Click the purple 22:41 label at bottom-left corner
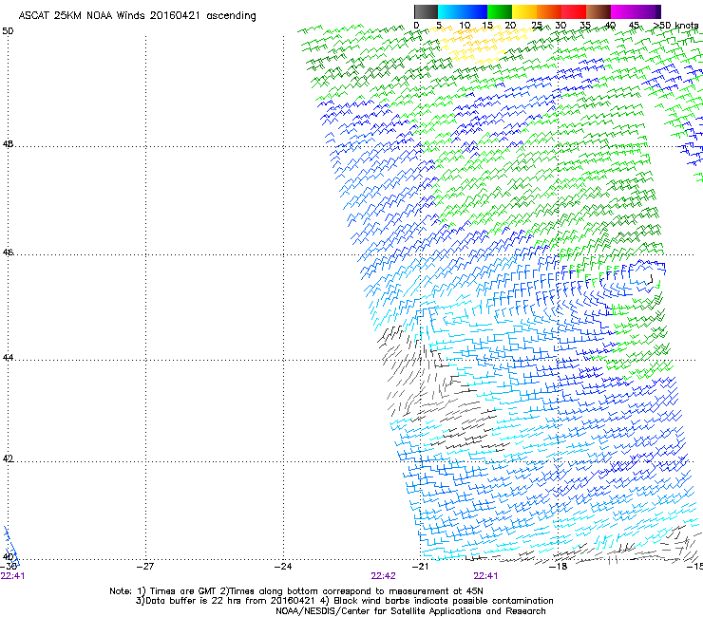 [x=12, y=576]
